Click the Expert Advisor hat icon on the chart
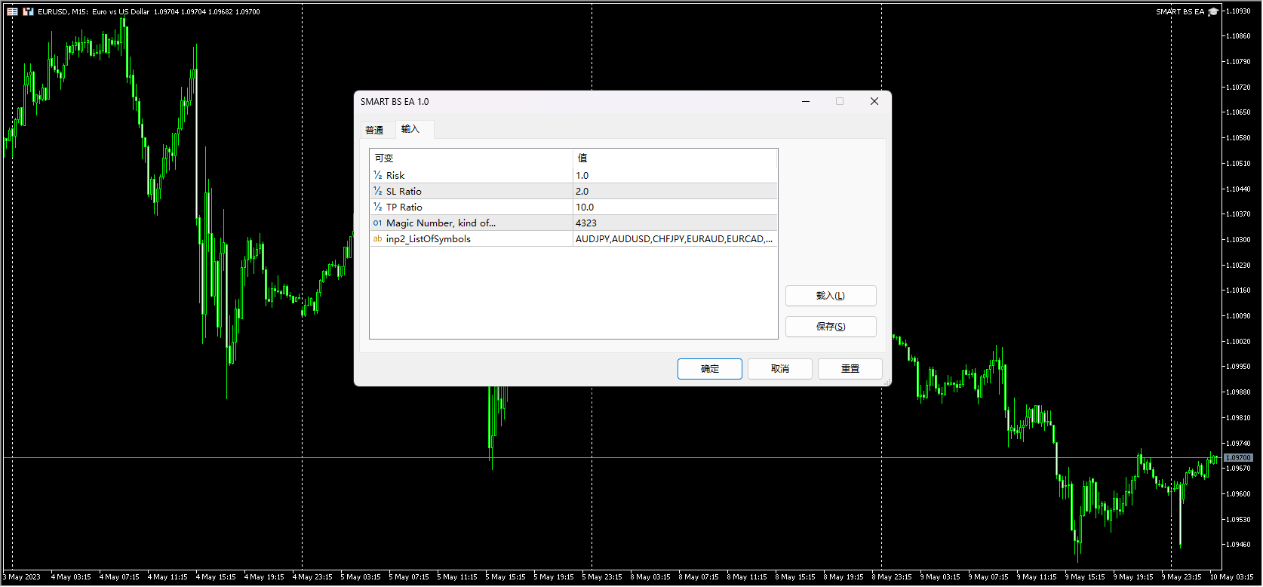The width and height of the screenshot is (1263, 587). [1212, 11]
